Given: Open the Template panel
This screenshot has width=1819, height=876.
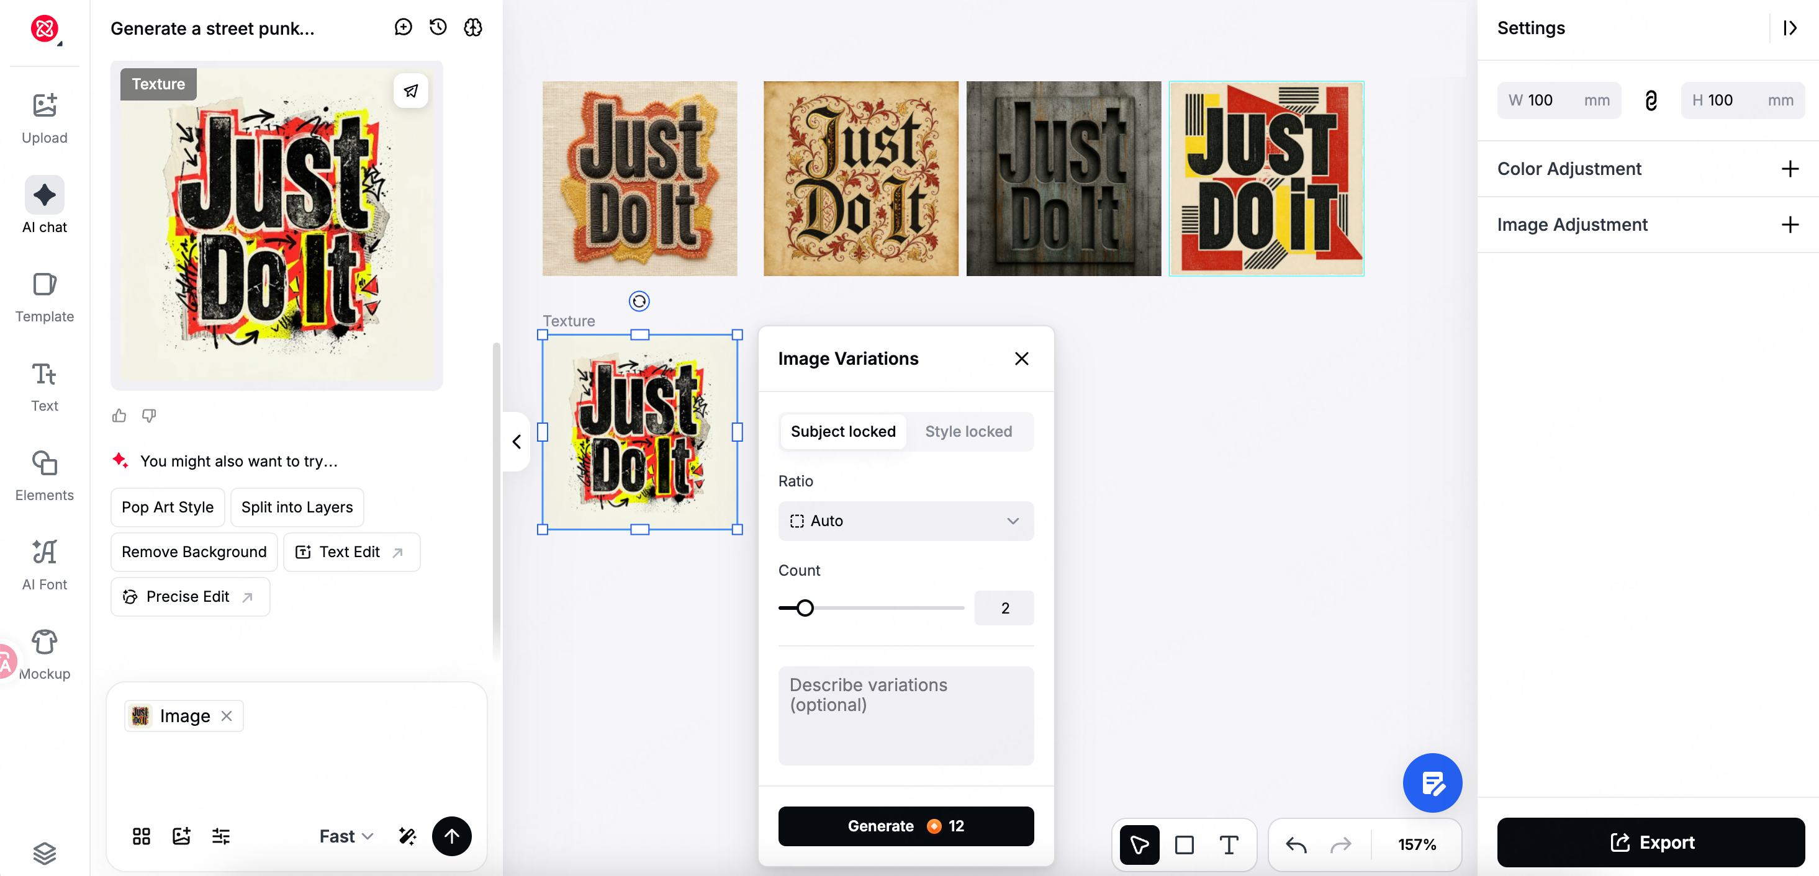Looking at the screenshot, I should coord(45,297).
